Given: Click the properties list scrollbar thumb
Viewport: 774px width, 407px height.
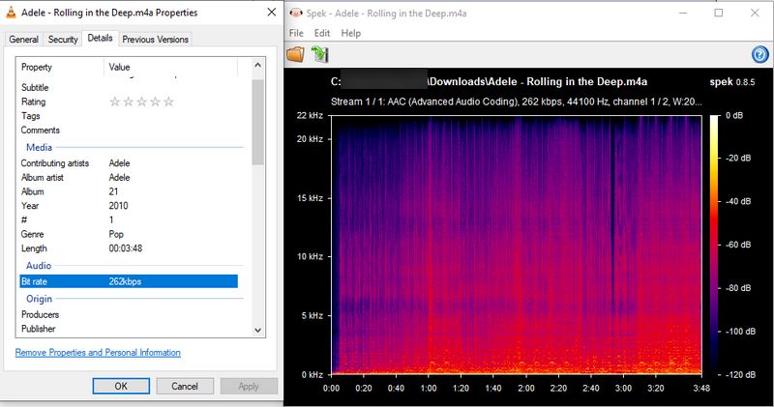Looking at the screenshot, I should coord(257,122).
